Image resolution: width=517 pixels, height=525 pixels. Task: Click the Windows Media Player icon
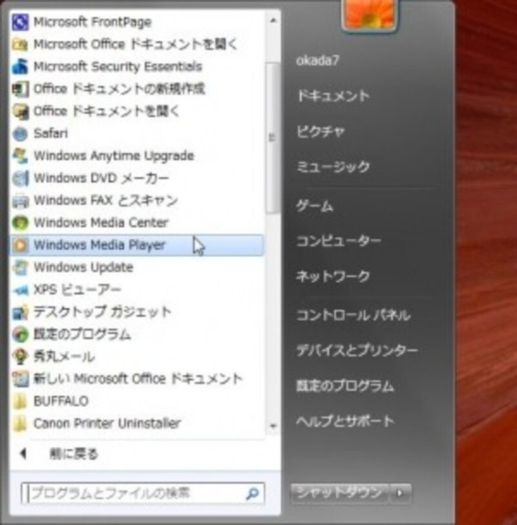[x=20, y=245]
